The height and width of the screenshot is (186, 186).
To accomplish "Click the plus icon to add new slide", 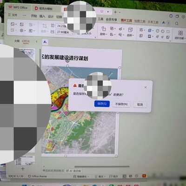I will coord(23,169).
